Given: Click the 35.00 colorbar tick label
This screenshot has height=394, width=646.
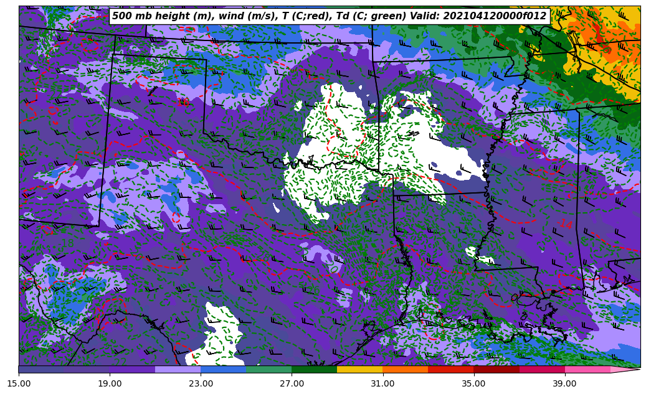Looking at the screenshot, I should pos(473,383).
